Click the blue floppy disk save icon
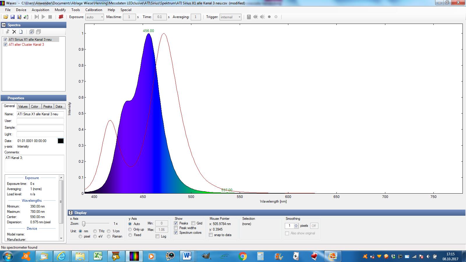Screen dimensions: 466x262 pos(13,17)
